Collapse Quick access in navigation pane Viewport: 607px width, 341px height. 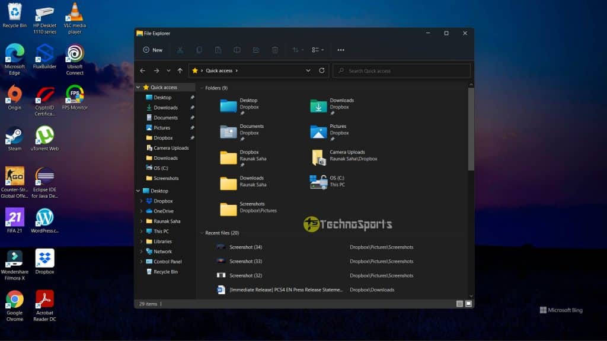(138, 88)
